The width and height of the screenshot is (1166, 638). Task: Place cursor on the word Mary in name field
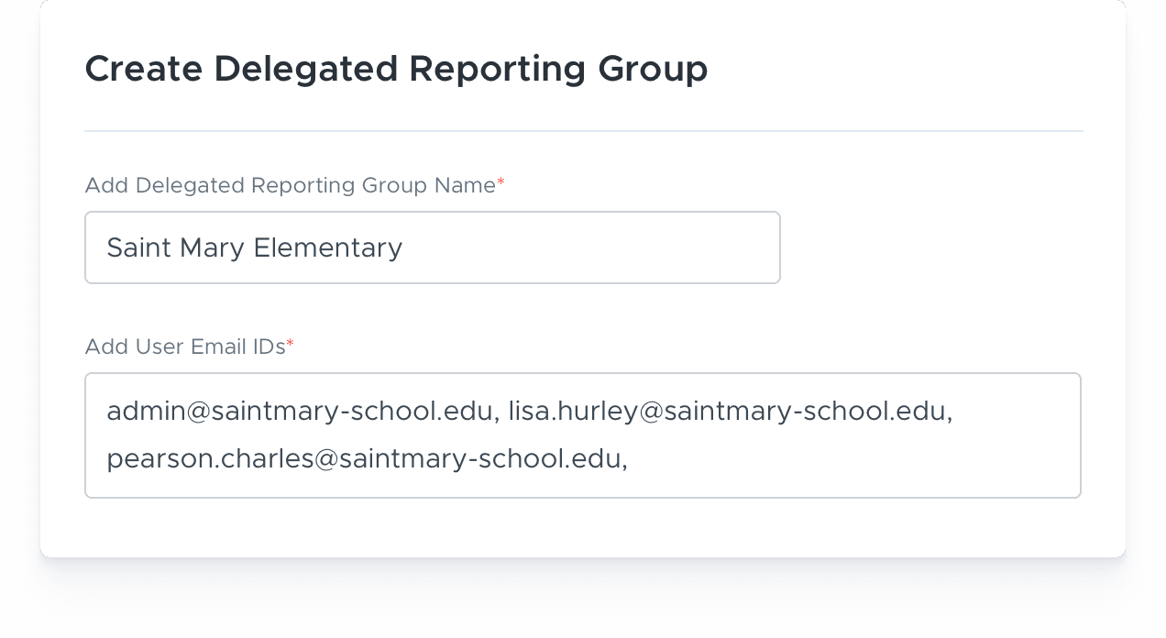(211, 248)
